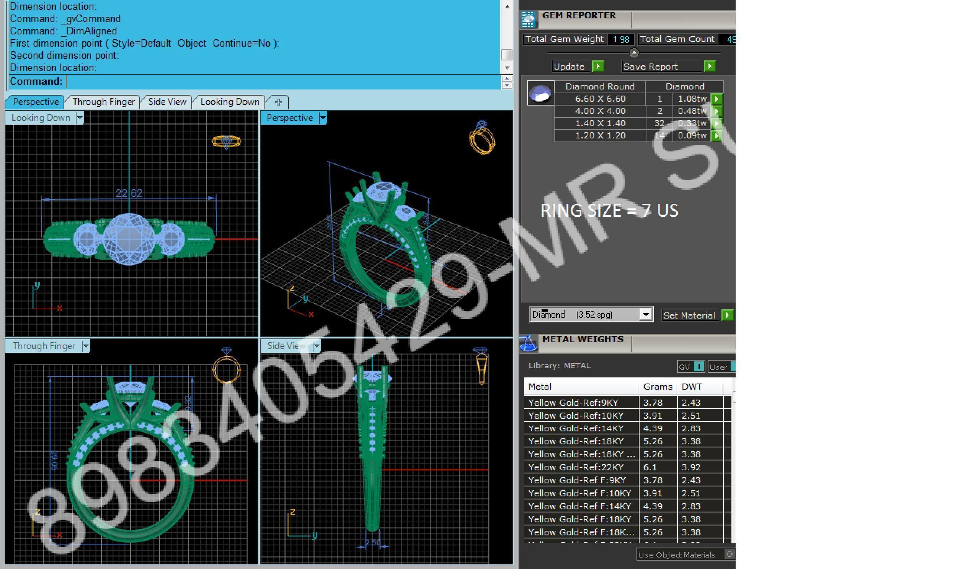Viewport: 976px width, 569px height.
Task: Toggle the GV library switch
Action: [x=699, y=366]
